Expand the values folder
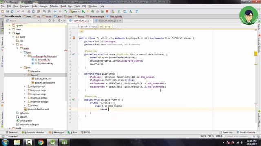The width and height of the screenshot is (261, 146). (25, 105)
